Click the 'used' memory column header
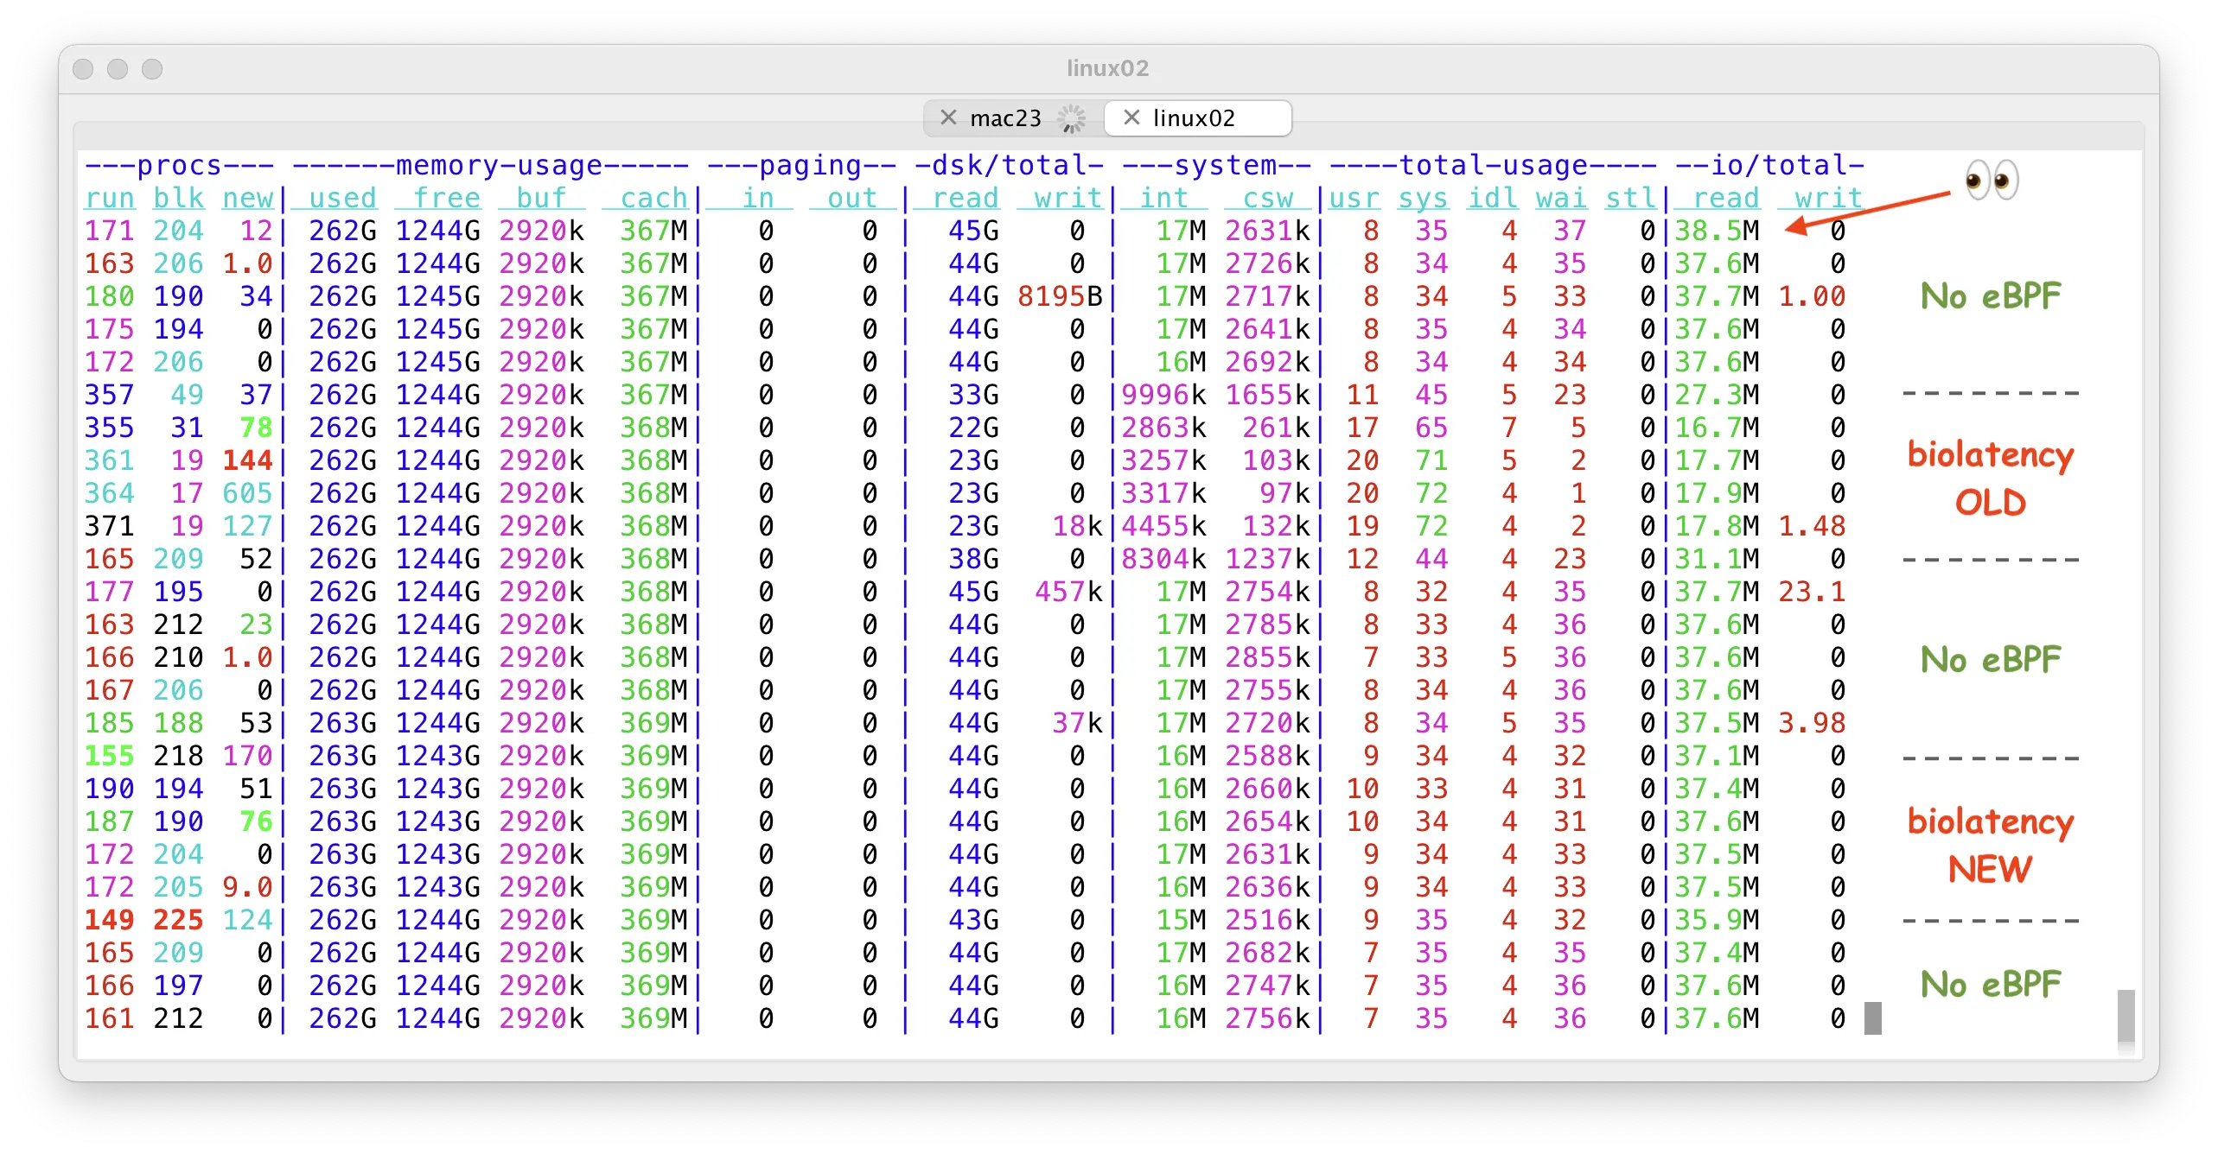 343,198
